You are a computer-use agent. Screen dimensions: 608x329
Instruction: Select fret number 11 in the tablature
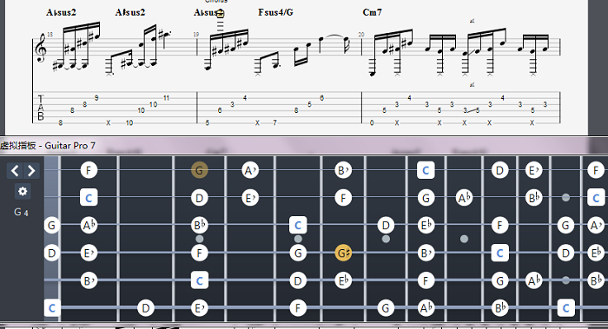coord(166,98)
